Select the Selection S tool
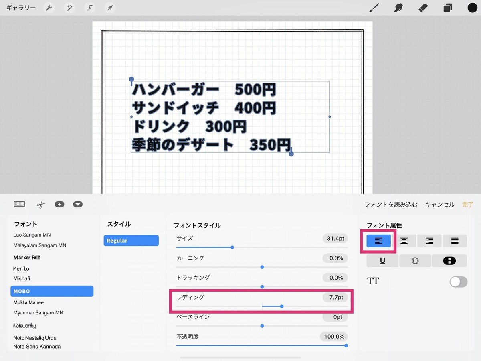 point(90,8)
